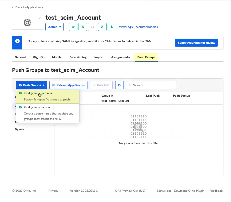Click the person icon with a checkmark
This screenshot has width=231, height=202.
(112, 27)
